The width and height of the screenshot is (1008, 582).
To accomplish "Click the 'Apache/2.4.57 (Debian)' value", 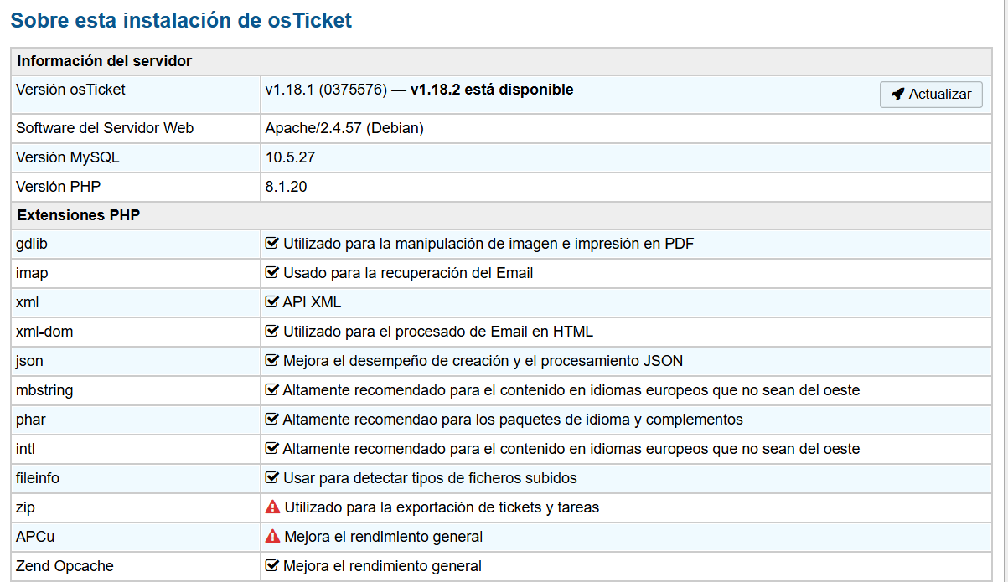I will 344,128.
